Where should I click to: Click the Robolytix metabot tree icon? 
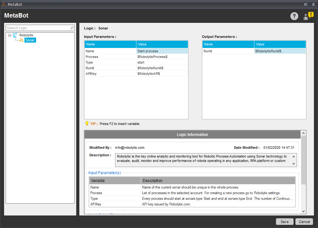pyautogui.click(x=15, y=35)
